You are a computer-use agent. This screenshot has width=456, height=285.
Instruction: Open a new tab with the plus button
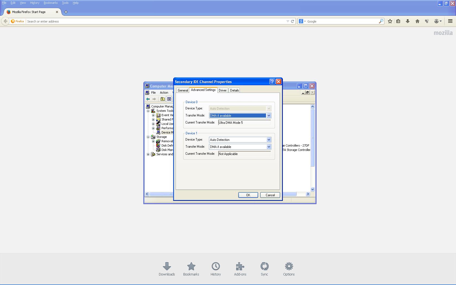(x=66, y=12)
